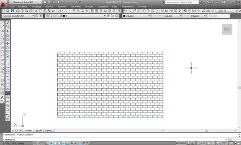Select the Rectangle draw tool
241x145 pixels.
[x=2, y=39]
